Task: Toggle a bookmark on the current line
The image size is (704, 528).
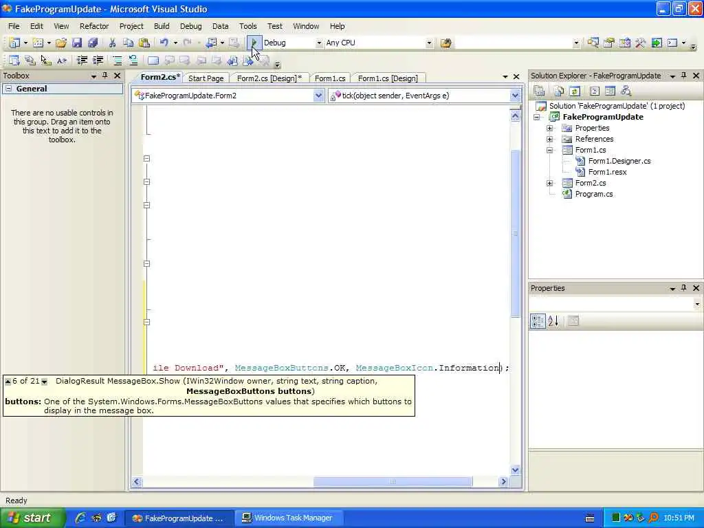Action: (153, 60)
